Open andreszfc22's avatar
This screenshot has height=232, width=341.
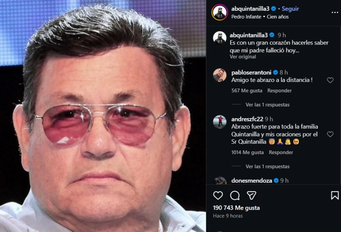220,122
